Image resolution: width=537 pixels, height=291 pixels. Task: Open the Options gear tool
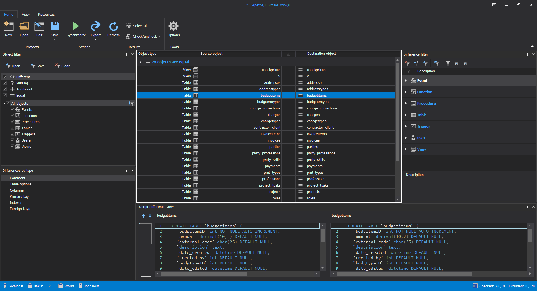pos(173,29)
